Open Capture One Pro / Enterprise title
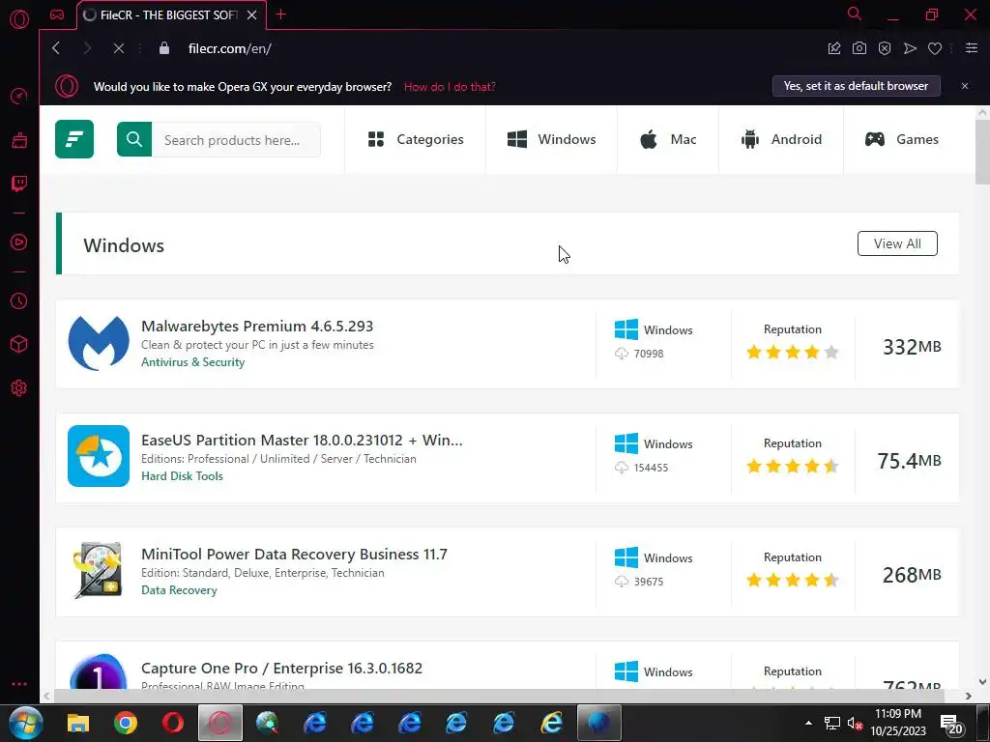The width and height of the screenshot is (990, 742). point(281,669)
